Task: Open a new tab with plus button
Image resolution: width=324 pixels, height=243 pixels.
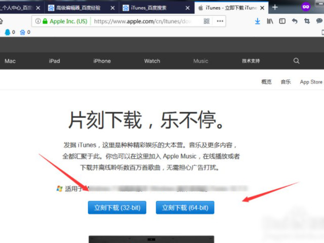Action: coord(275,8)
